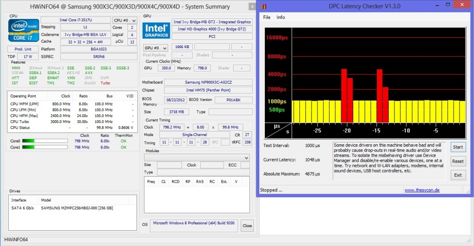The image size is (474, 246).
Task: Open the Info menu in DPC Latency Checker
Action: [281, 17]
